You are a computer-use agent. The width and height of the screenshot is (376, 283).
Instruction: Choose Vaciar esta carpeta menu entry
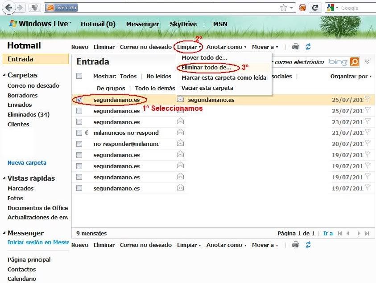207,88
